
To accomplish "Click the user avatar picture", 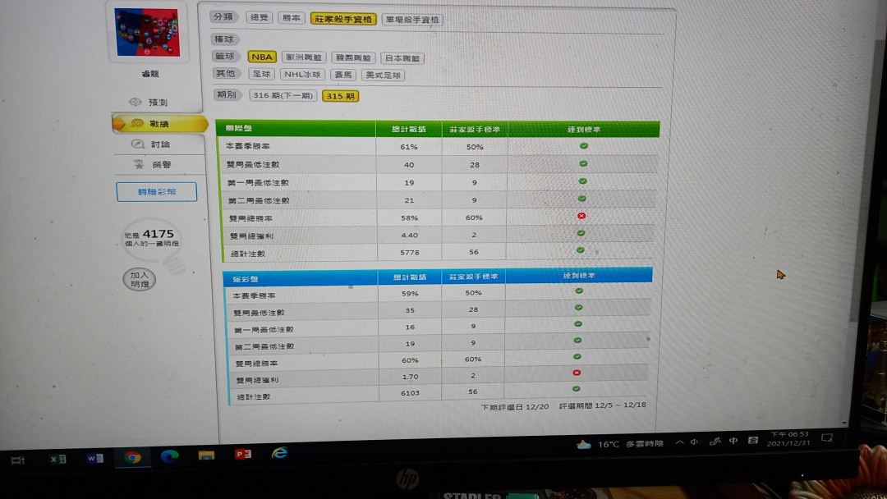I will click(x=148, y=32).
